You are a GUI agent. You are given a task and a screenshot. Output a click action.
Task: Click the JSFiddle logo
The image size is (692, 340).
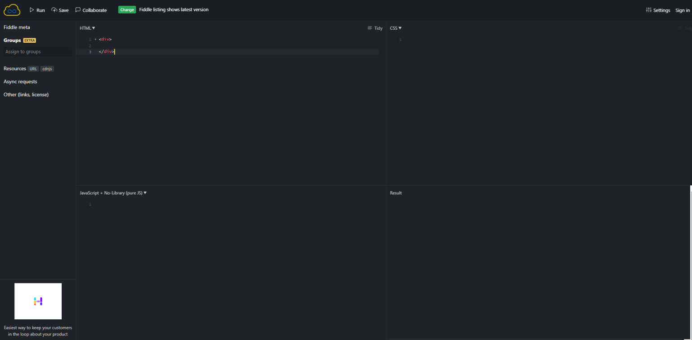(x=11, y=9)
